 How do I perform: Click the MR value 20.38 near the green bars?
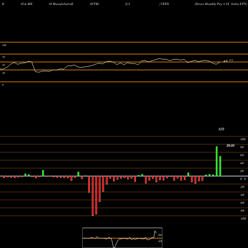(x=231, y=145)
